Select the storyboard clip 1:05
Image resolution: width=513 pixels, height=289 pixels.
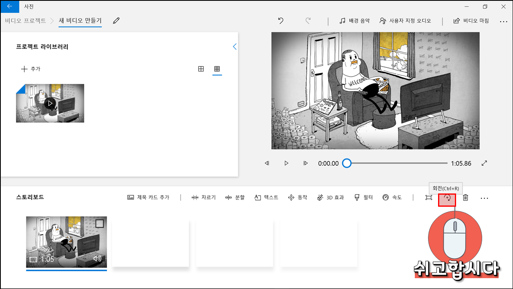[67, 242]
